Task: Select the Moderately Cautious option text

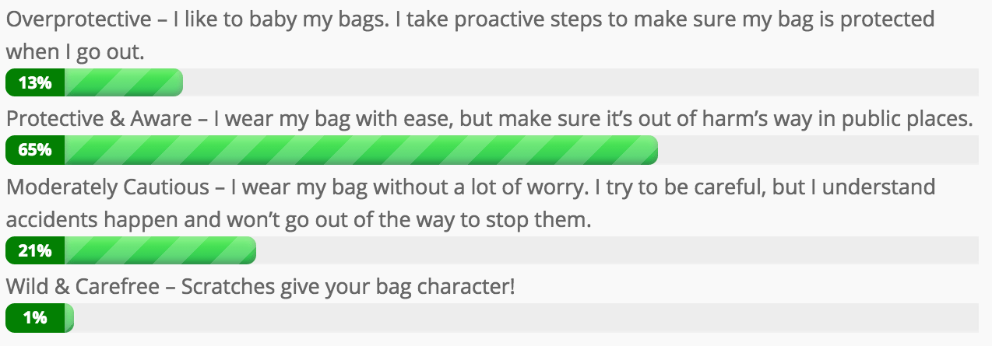Action: 470,202
